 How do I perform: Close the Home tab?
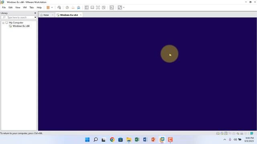point(53,15)
